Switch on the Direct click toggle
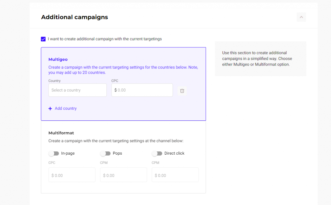 [157, 153]
